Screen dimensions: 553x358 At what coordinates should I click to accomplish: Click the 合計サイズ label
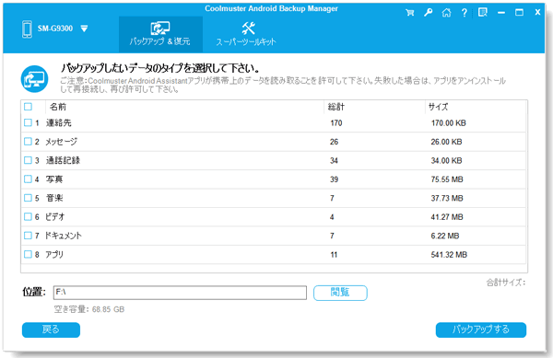[x=506, y=283]
